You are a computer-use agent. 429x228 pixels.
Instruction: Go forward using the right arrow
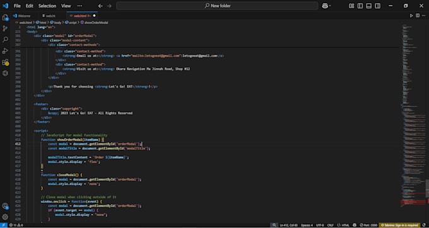(109, 6)
